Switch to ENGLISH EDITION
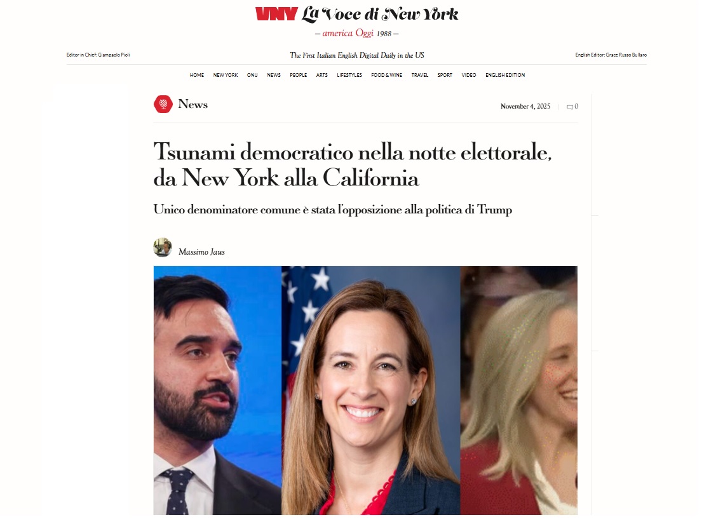 pos(505,75)
